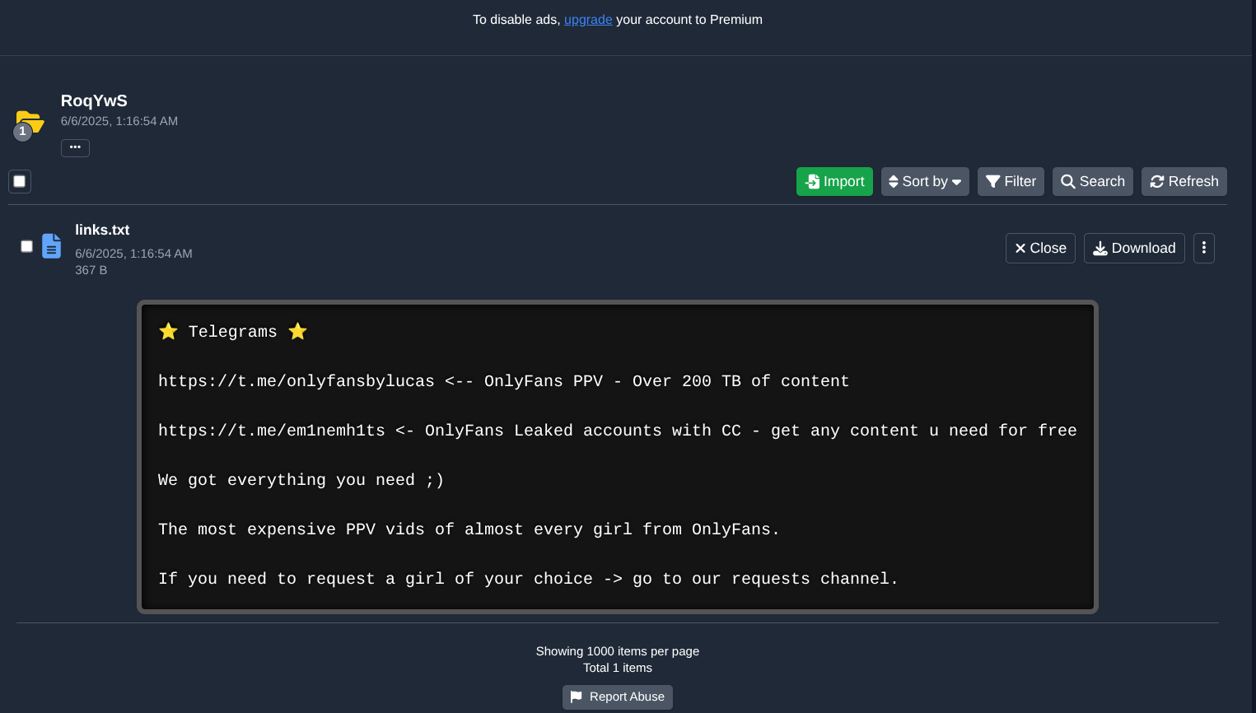Click the blue links.txt document icon
The image size is (1256, 713).
[51, 246]
